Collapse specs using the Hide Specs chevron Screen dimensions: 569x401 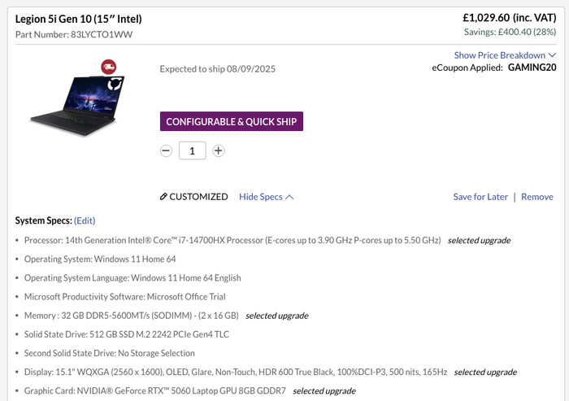click(x=289, y=197)
